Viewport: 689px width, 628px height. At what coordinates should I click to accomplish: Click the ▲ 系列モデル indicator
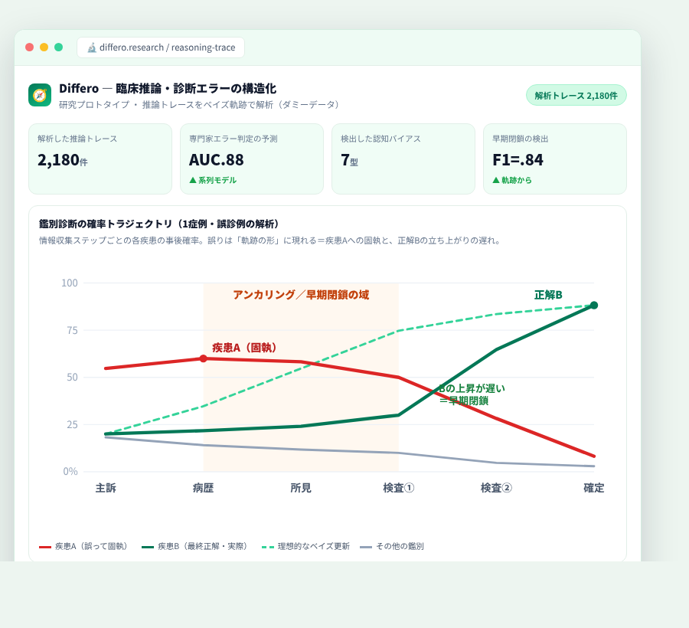point(213,180)
